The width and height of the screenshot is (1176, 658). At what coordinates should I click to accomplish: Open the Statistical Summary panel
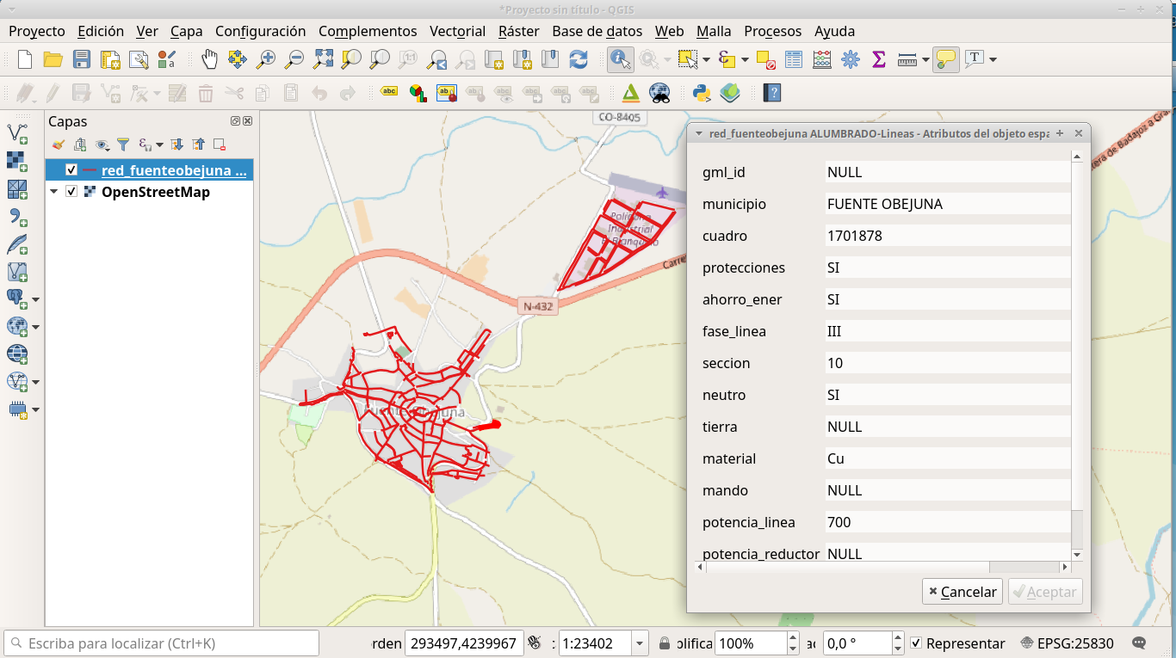pos(878,59)
